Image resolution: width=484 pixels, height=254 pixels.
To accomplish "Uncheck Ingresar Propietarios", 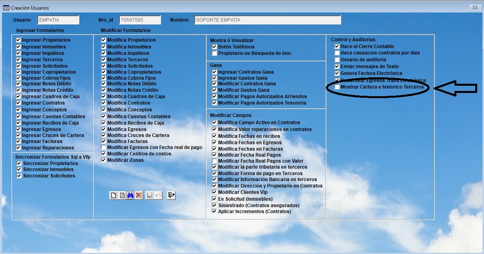I will tap(18, 40).
